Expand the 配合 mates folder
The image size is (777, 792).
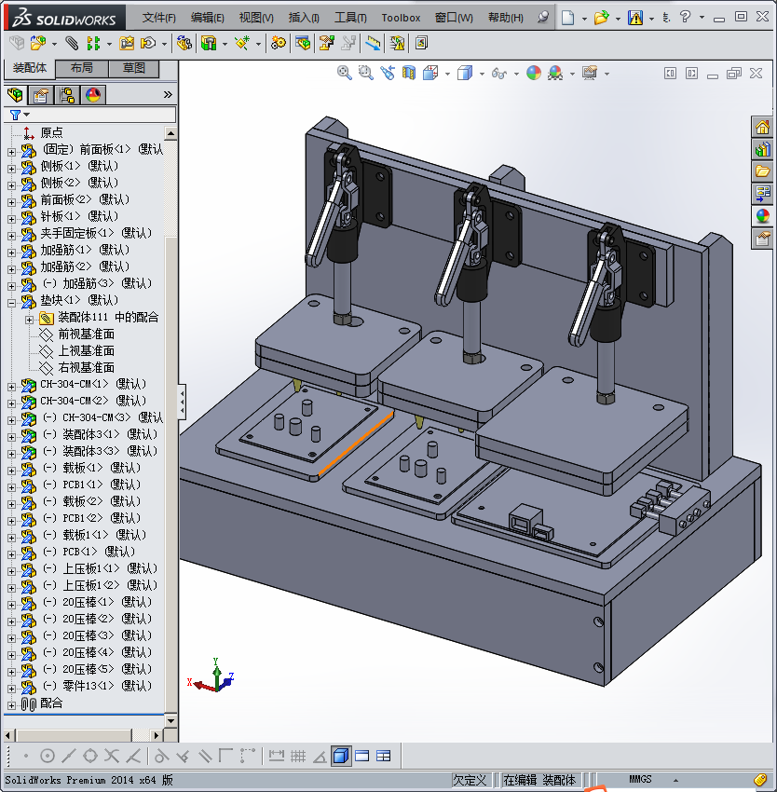(x=12, y=704)
